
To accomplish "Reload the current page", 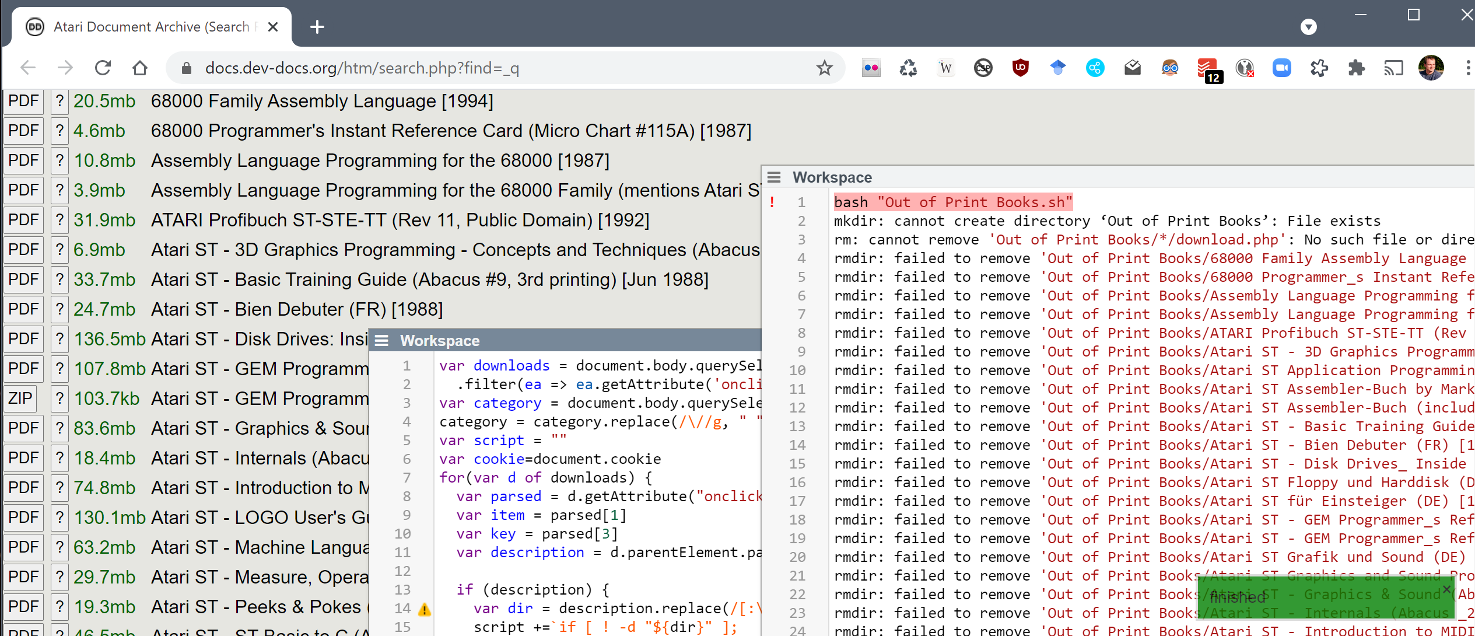I will (103, 68).
